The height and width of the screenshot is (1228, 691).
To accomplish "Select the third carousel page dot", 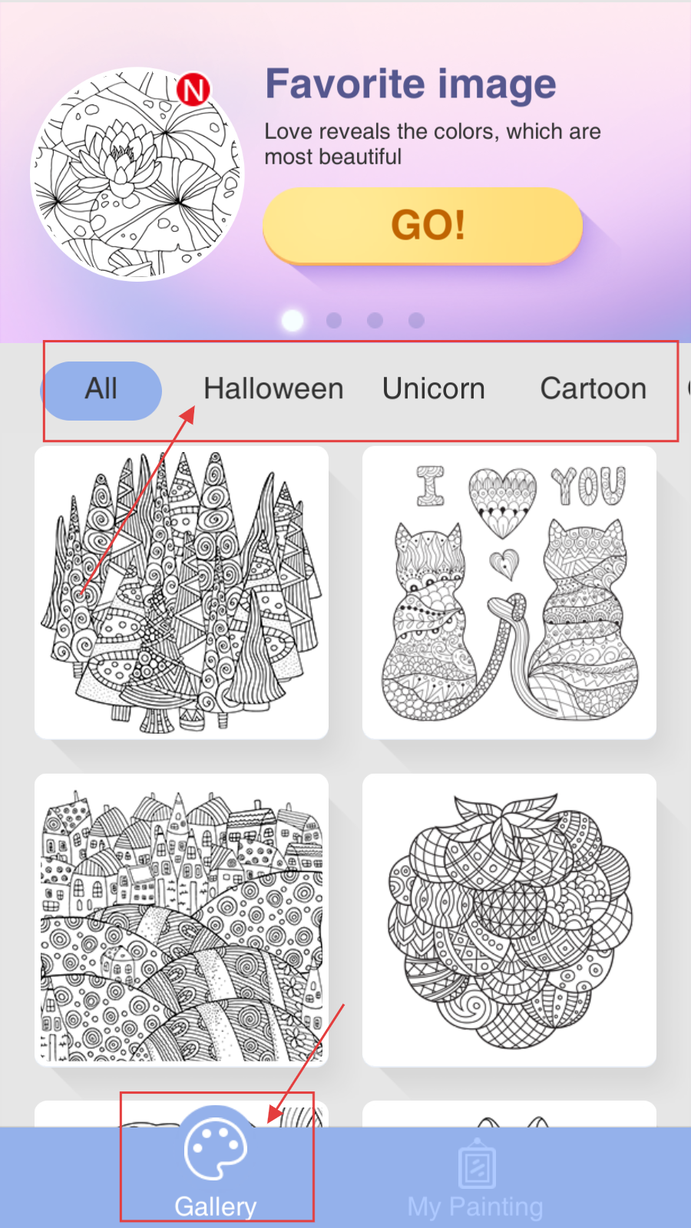I will [375, 320].
